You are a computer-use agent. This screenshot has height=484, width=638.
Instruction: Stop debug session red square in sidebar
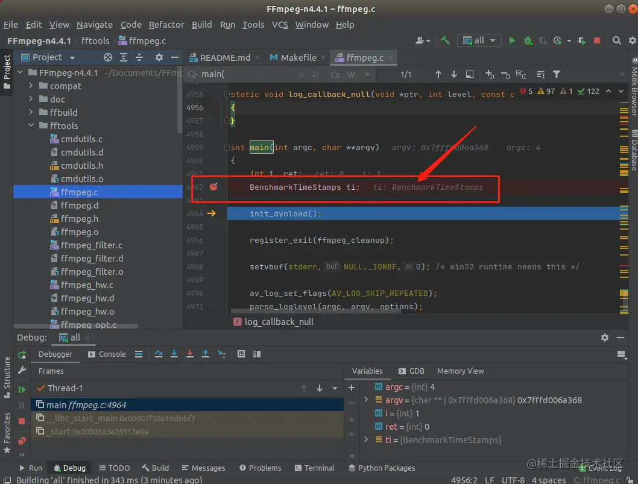pos(22,421)
